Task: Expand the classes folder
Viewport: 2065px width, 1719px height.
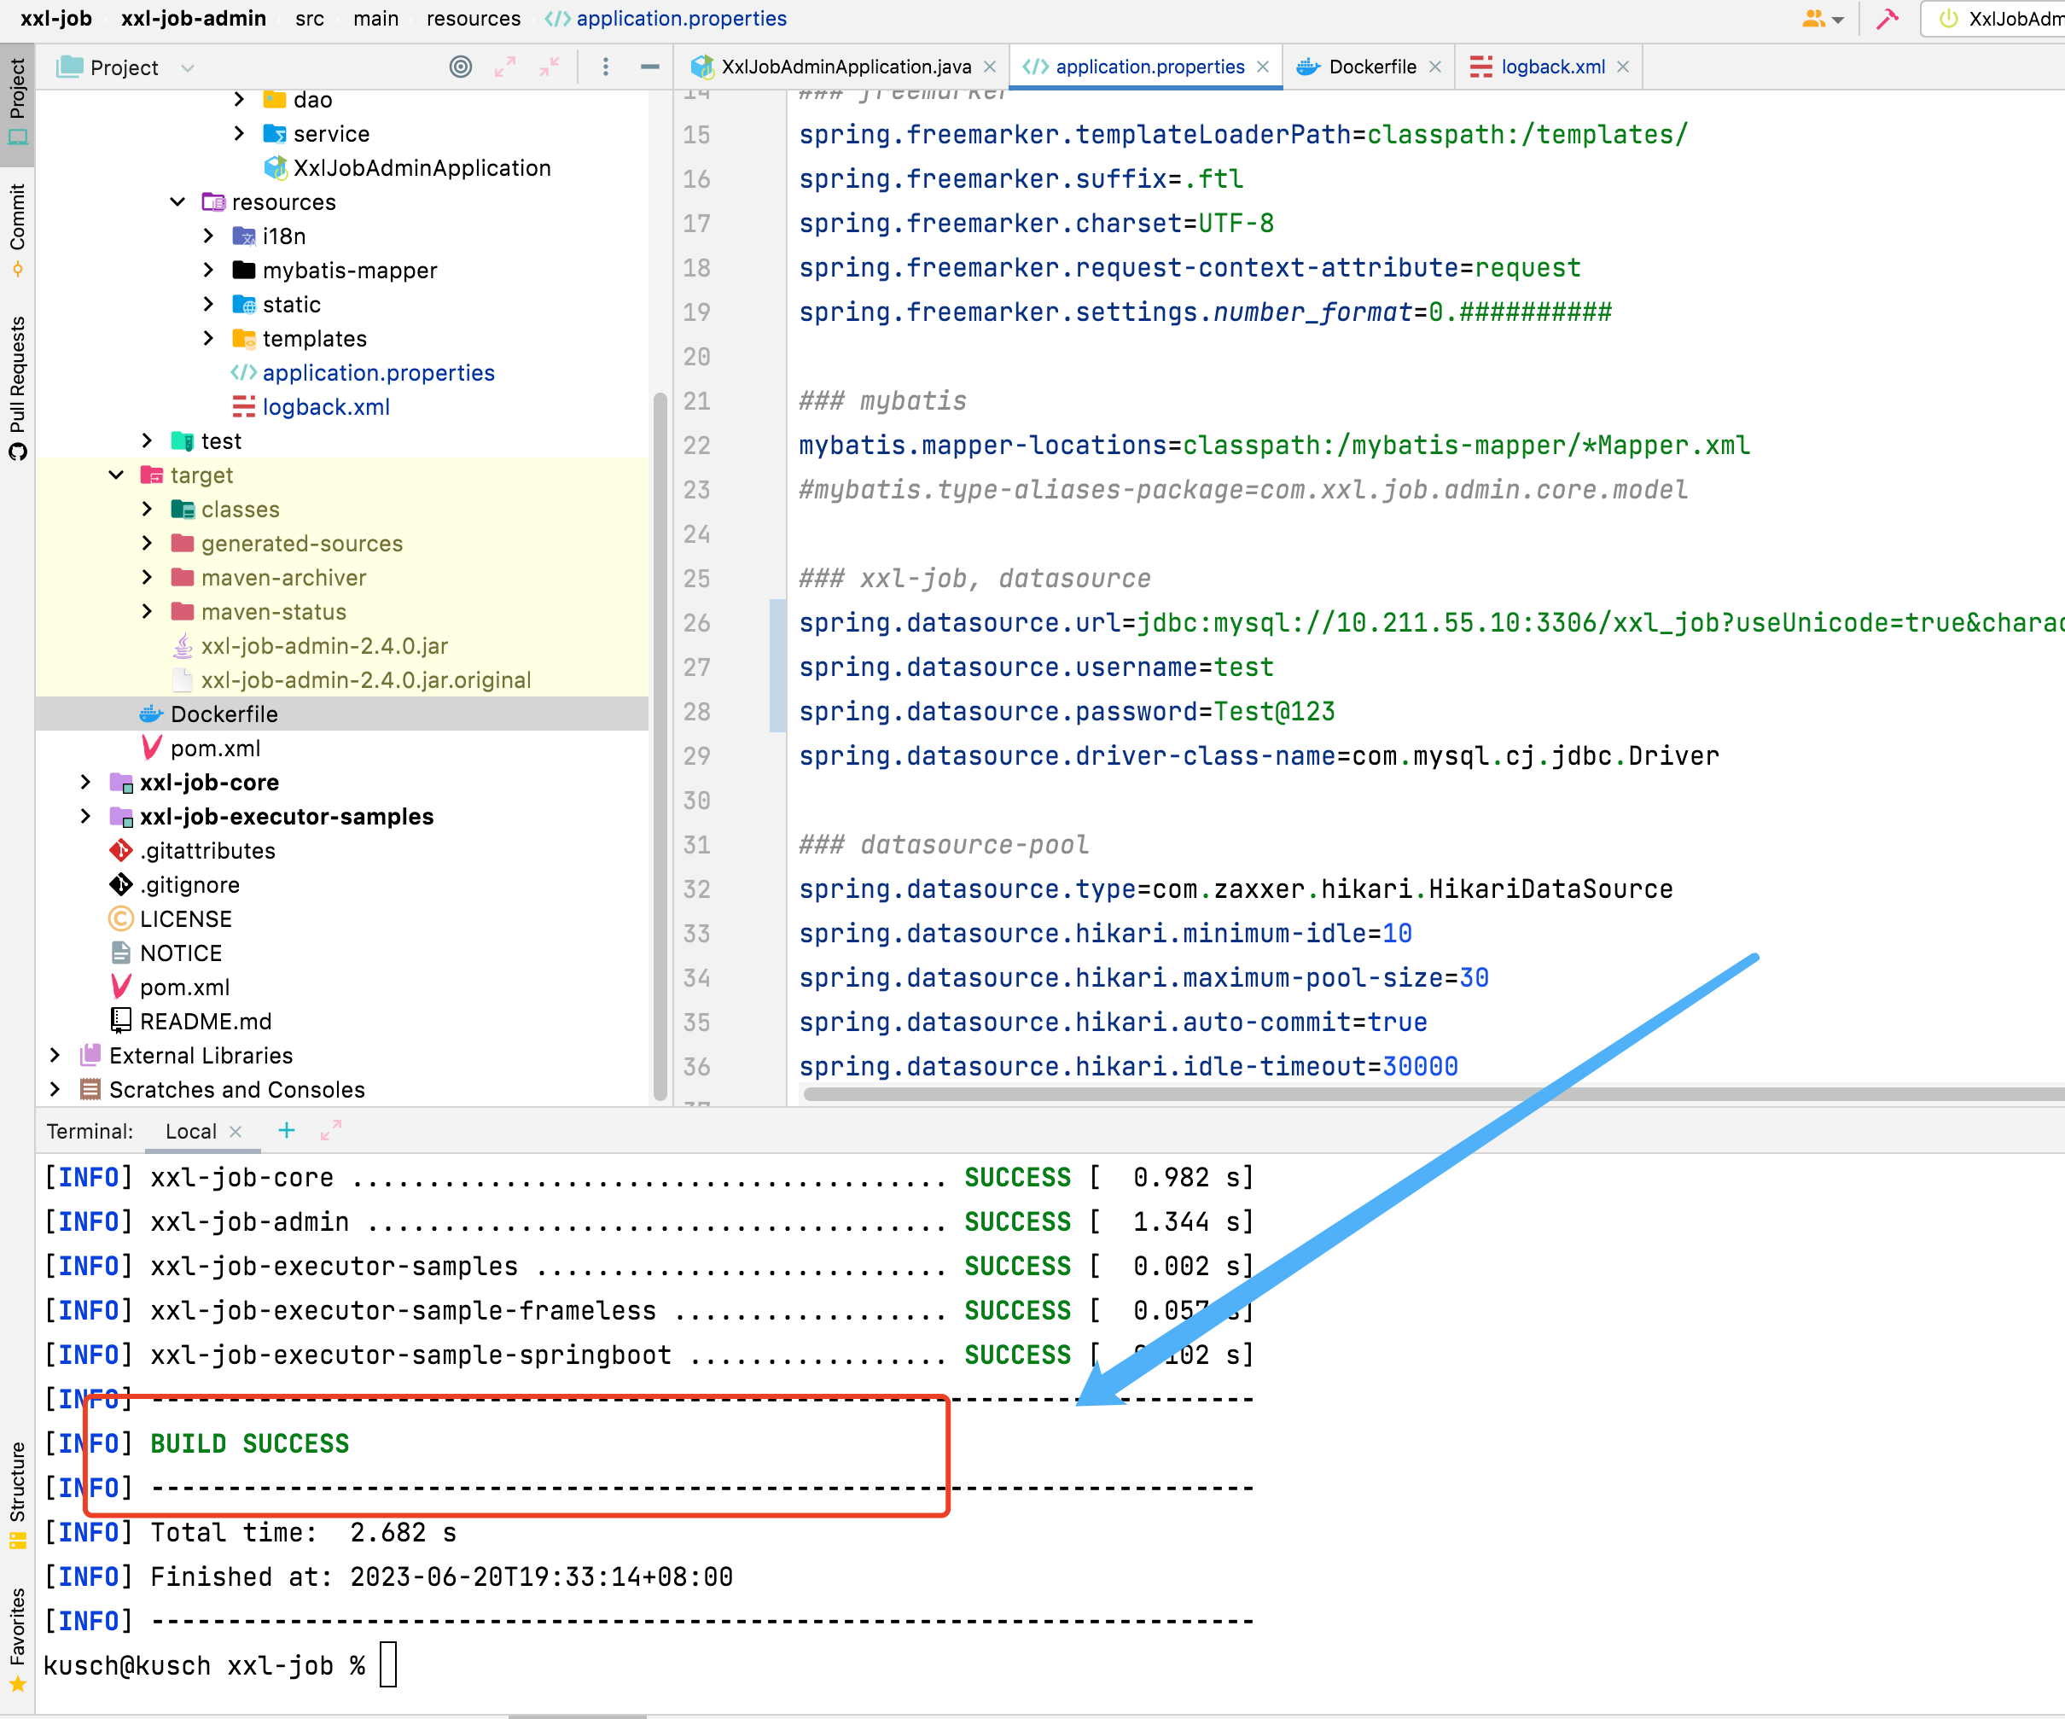Action: [x=147, y=510]
